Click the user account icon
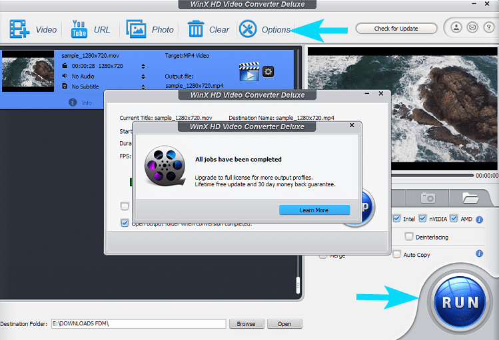 (x=456, y=28)
